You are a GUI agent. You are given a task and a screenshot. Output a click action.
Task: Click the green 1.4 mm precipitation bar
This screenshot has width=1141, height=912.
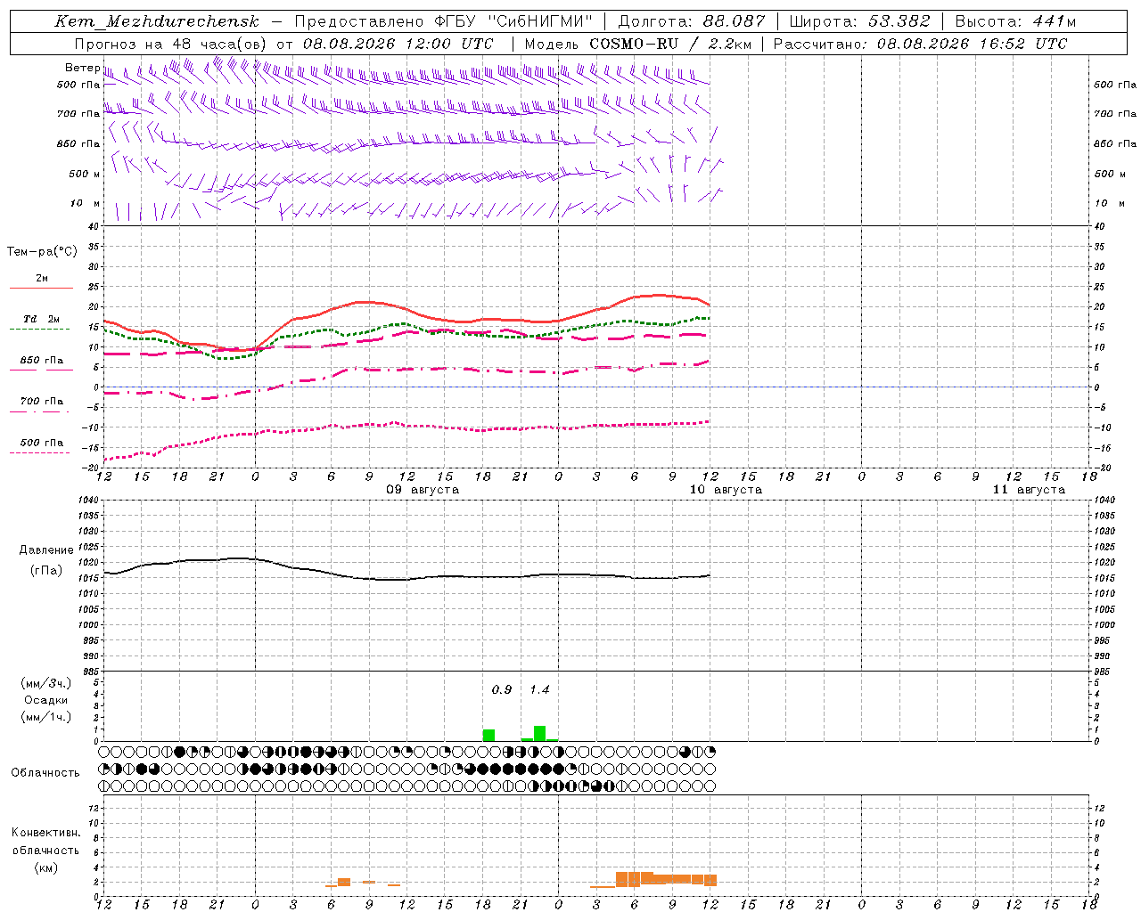[x=539, y=733]
